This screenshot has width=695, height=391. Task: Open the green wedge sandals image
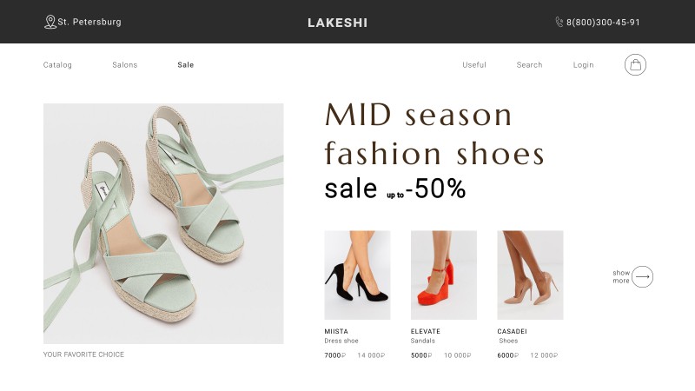163,223
